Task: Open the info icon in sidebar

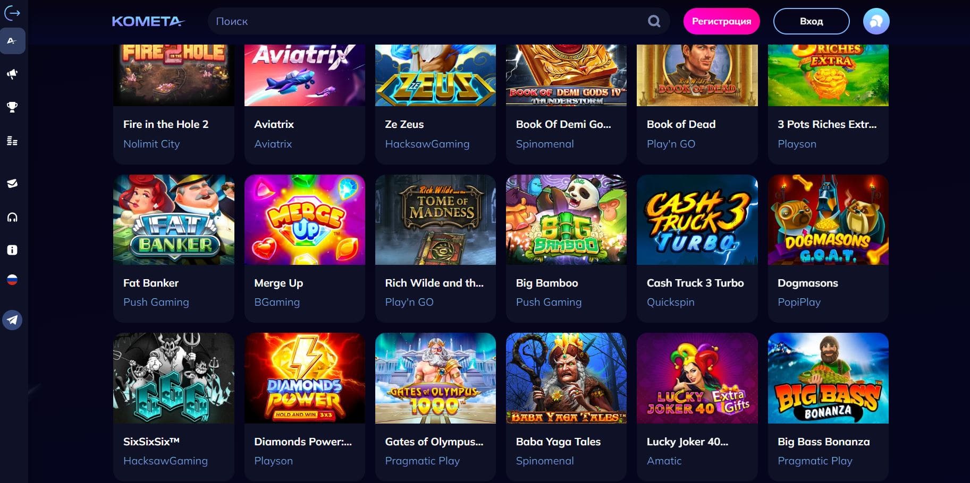Action: coord(12,250)
